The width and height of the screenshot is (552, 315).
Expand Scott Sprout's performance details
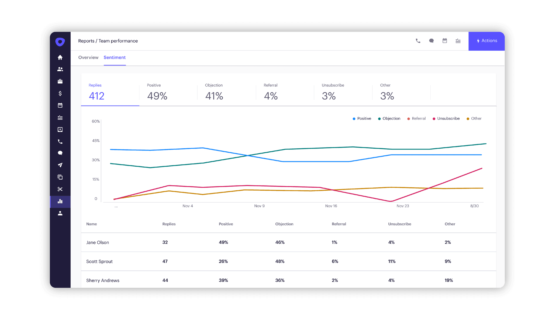[x=100, y=261]
